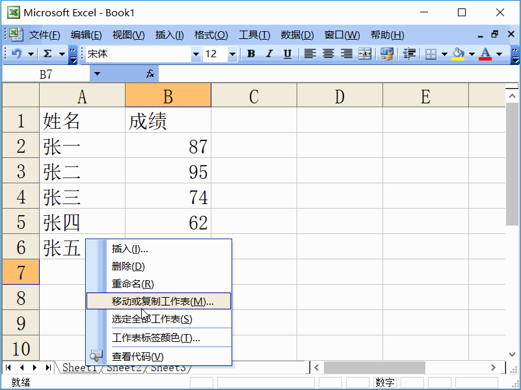Click vertical scrollbar down arrow
The width and height of the screenshot is (521, 390).
(512, 354)
